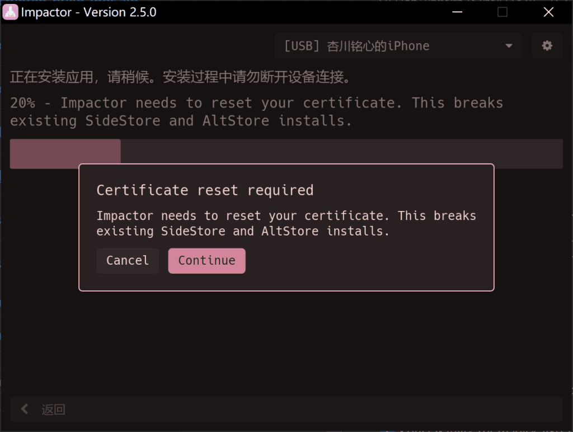Maximize the Impactor window

(x=502, y=12)
